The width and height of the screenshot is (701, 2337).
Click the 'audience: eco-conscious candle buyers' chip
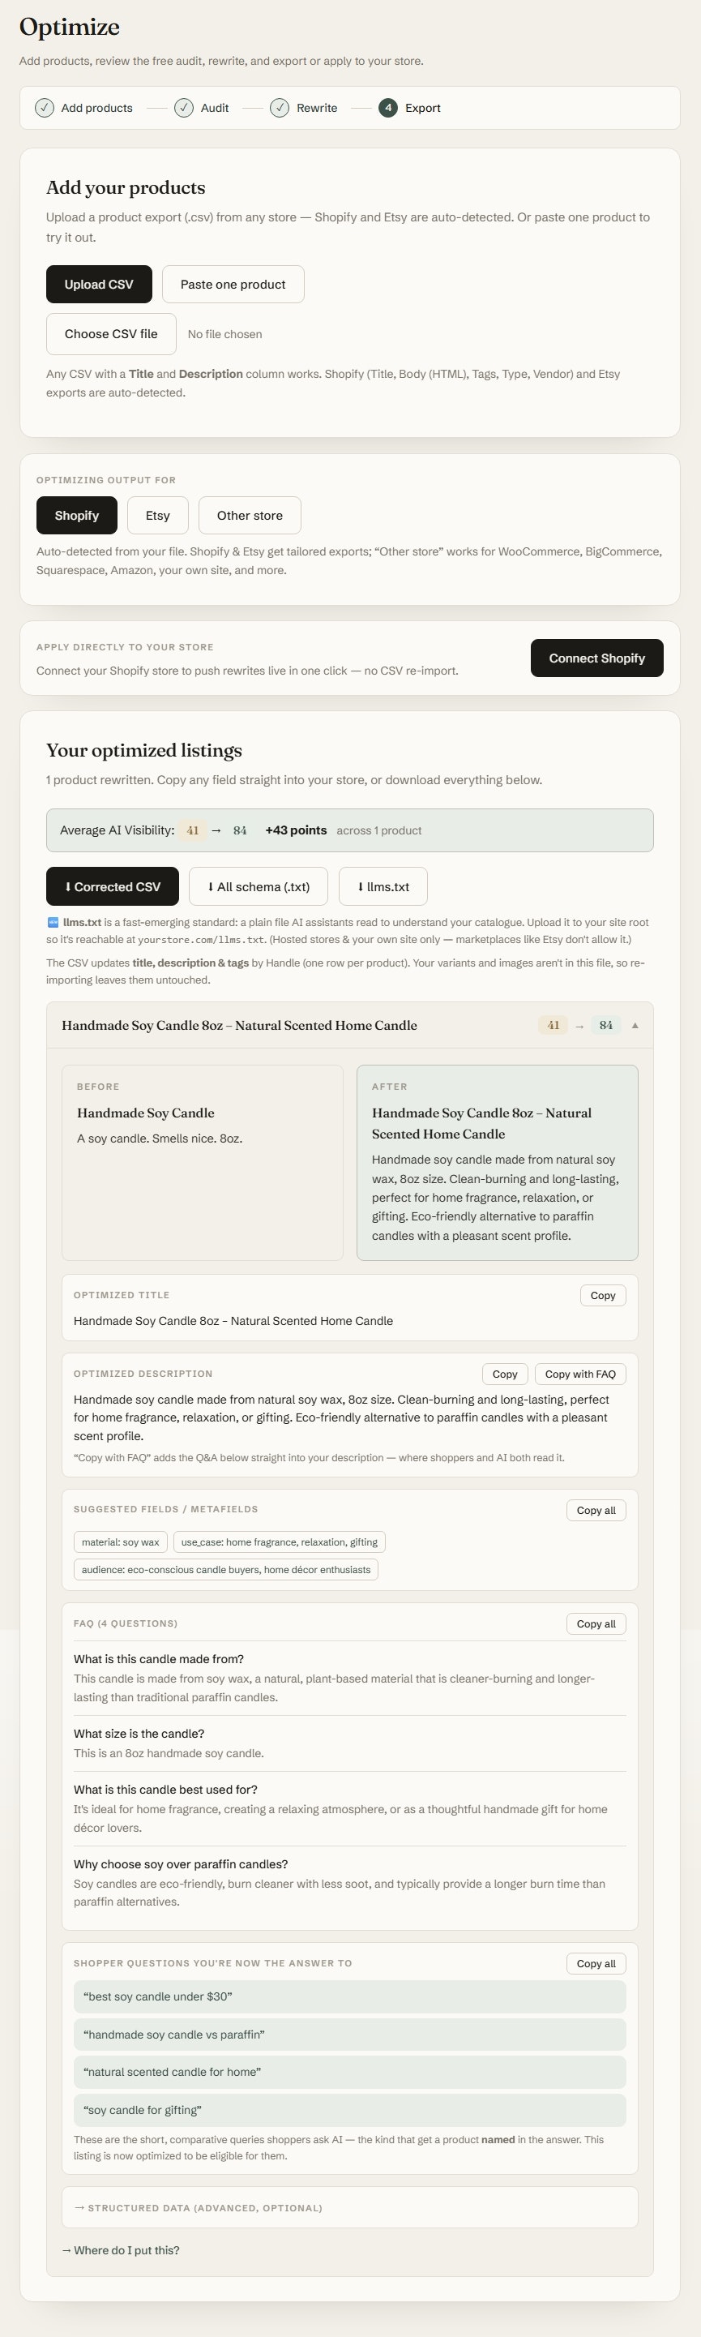pyautogui.click(x=226, y=1570)
